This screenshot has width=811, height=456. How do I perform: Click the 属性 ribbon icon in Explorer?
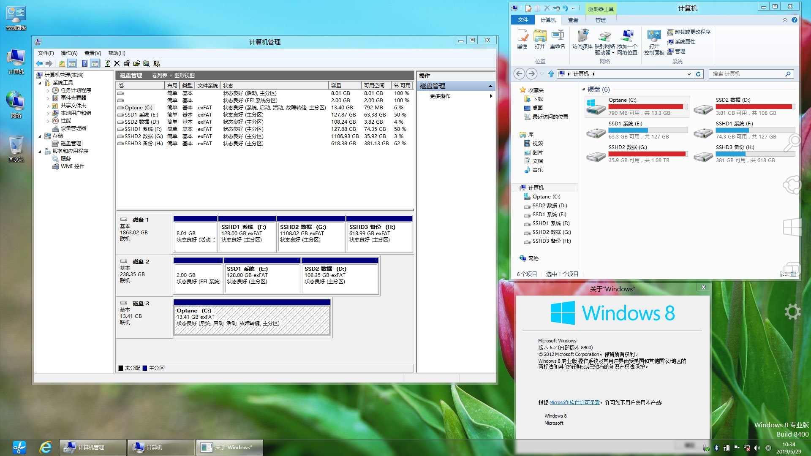click(x=523, y=39)
